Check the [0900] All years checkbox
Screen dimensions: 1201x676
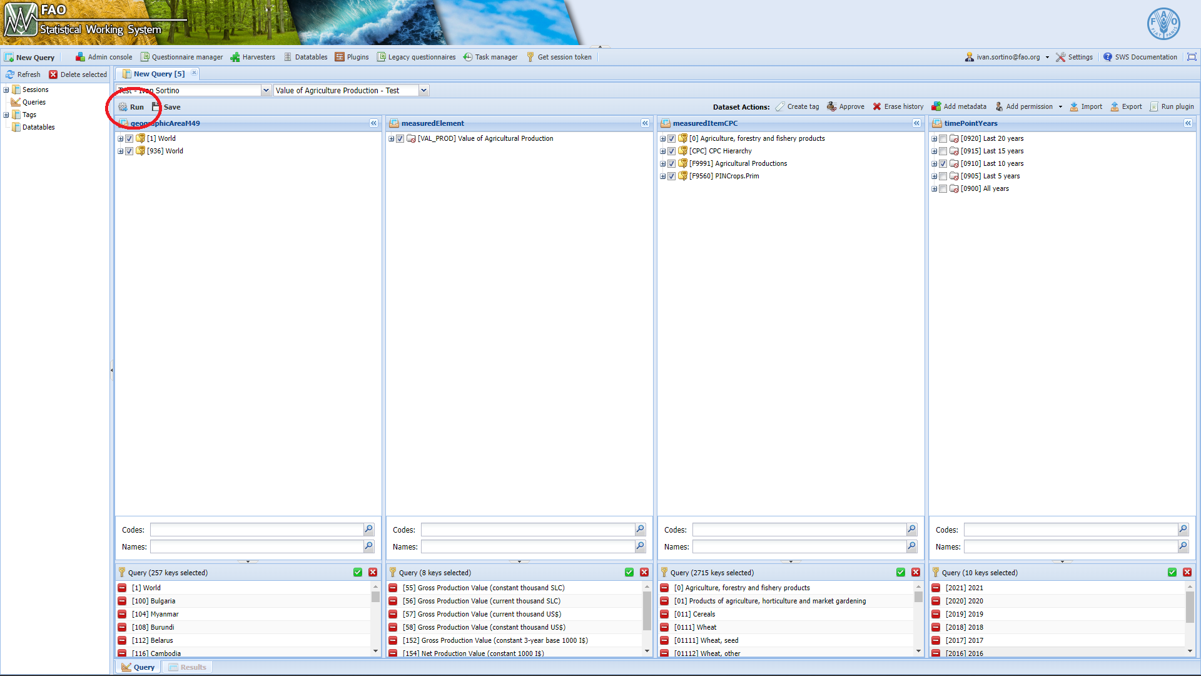pyautogui.click(x=943, y=188)
